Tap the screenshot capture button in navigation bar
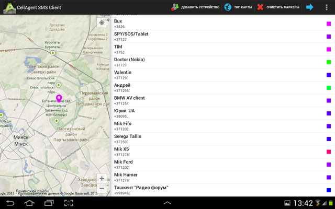The width and height of the screenshot is (335, 209). click(x=69, y=203)
